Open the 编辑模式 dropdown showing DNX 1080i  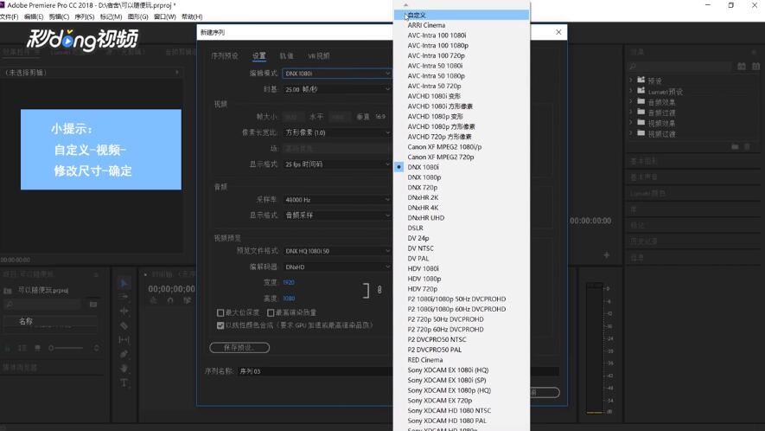pos(337,74)
